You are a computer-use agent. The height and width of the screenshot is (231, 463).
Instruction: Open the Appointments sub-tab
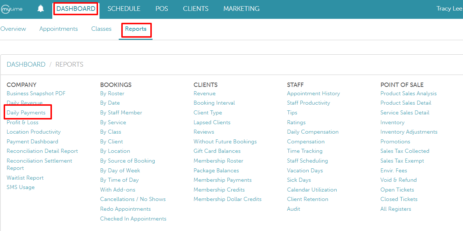click(x=58, y=29)
